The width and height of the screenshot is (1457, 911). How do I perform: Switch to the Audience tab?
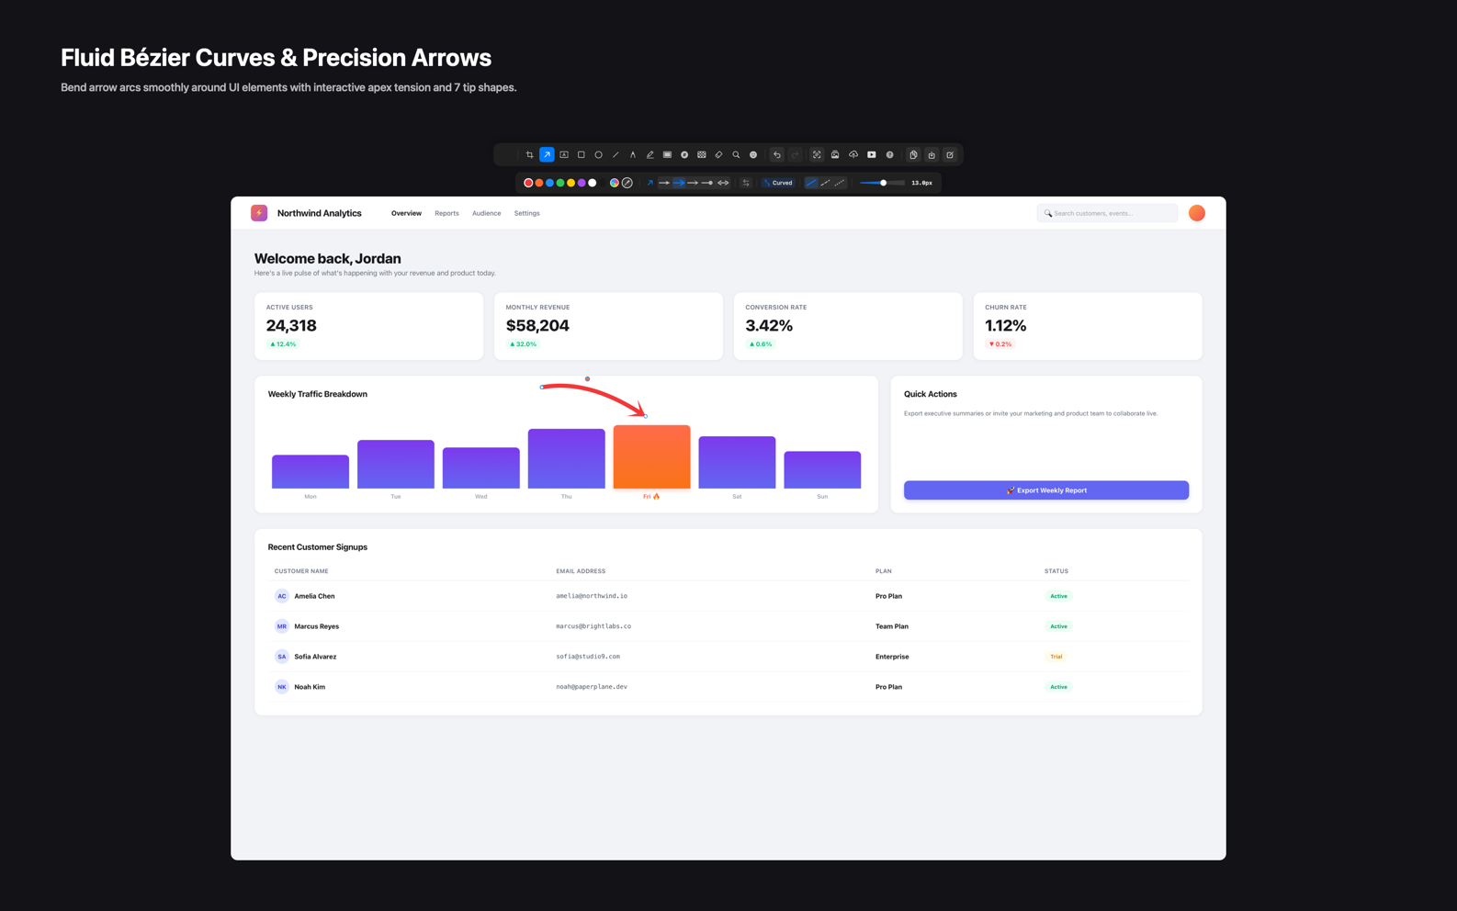(x=486, y=213)
